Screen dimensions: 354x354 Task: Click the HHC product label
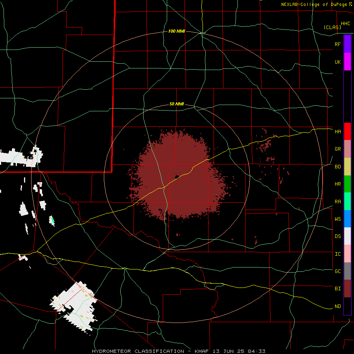(345, 24)
